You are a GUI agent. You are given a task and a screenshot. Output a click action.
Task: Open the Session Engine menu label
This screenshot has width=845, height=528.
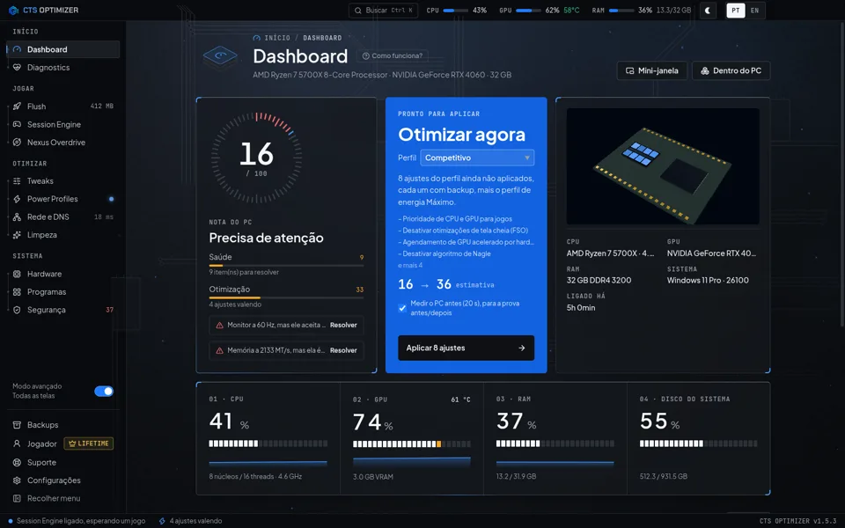[x=54, y=124]
